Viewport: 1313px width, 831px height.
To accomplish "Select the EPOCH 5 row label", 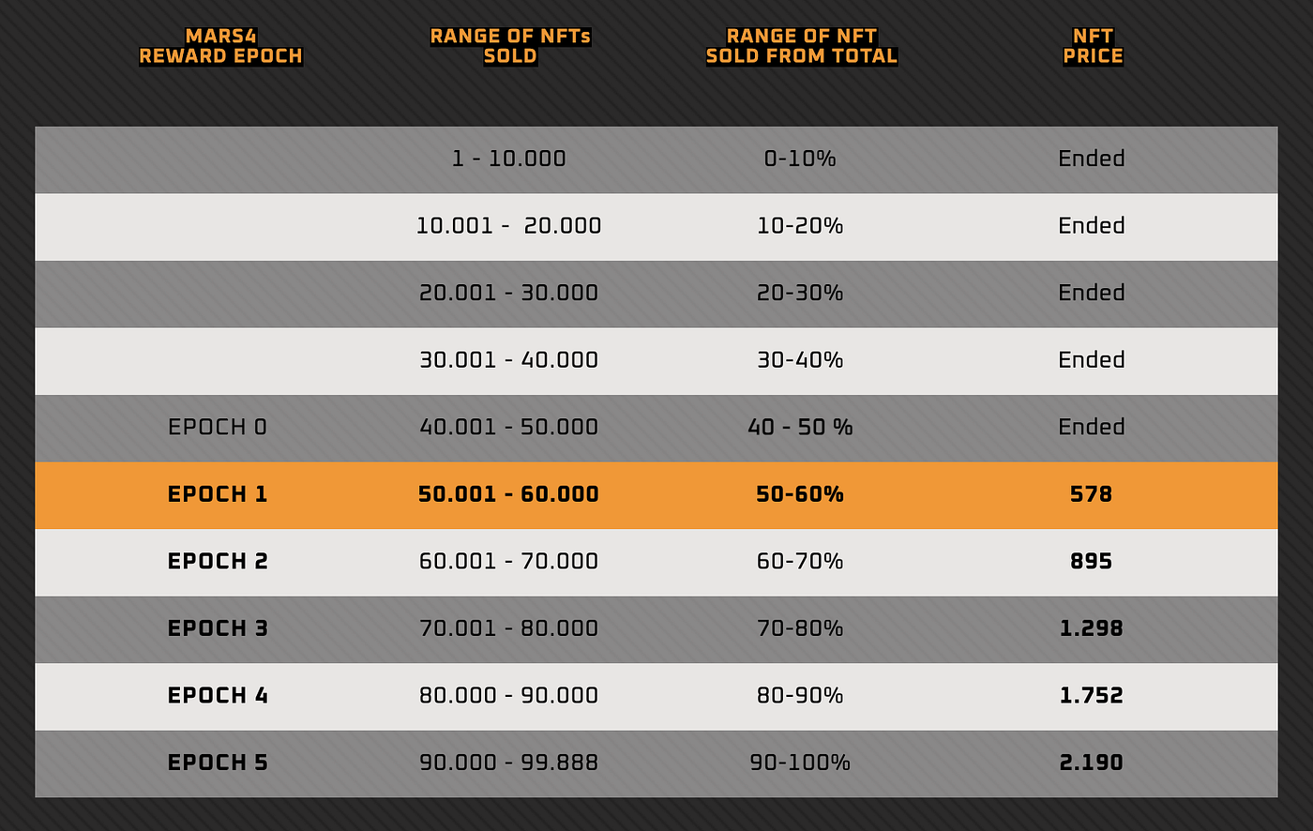I will coord(218,763).
